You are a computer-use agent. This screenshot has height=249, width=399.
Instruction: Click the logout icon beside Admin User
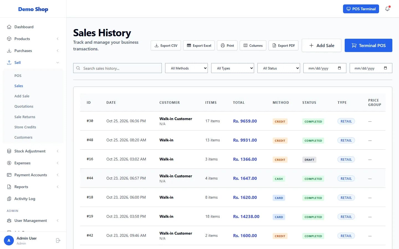(58, 240)
